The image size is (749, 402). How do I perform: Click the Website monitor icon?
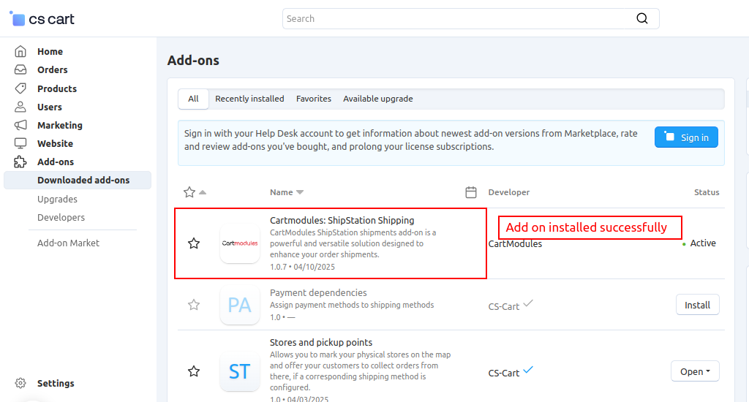tap(20, 143)
